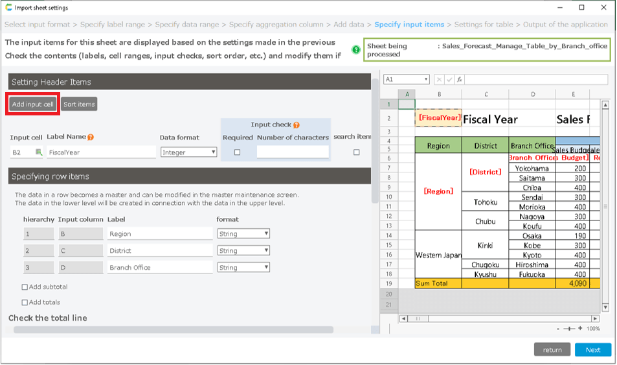617x365 pixels.
Task: Open the Data format Integer dropdown
Action: point(189,152)
